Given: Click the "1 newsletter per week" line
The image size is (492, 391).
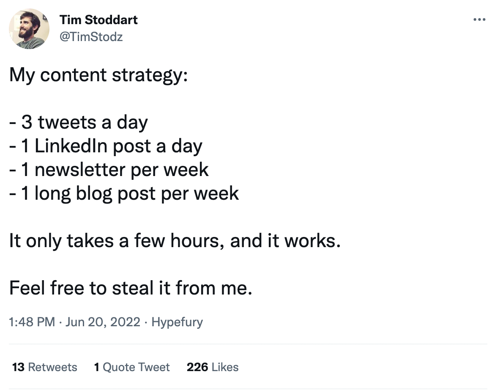Looking at the screenshot, I should [x=109, y=170].
